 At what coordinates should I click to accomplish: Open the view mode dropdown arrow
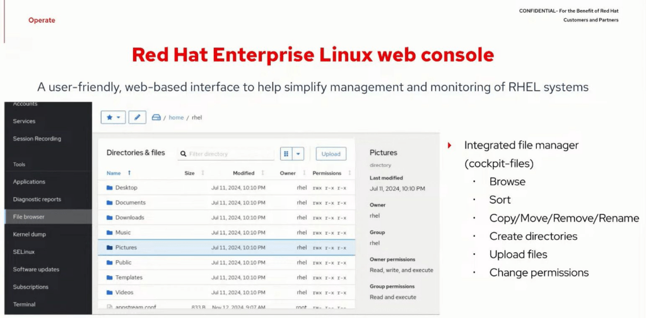[298, 154]
